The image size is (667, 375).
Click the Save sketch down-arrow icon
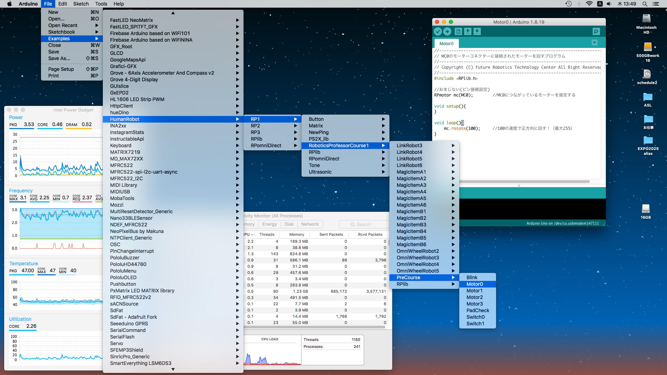477,32
